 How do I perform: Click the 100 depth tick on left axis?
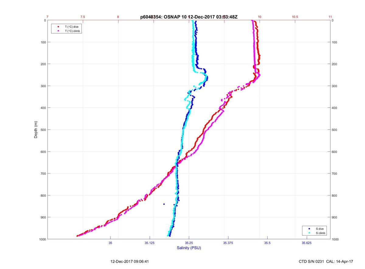[x=43, y=42]
